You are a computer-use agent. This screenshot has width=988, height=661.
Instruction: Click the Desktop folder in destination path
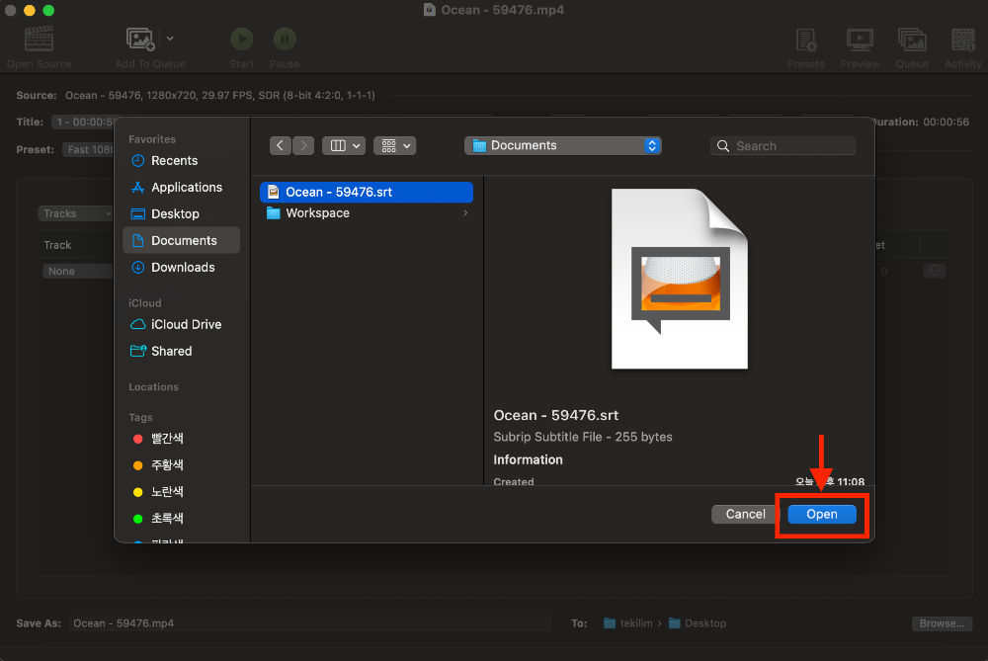click(x=698, y=623)
